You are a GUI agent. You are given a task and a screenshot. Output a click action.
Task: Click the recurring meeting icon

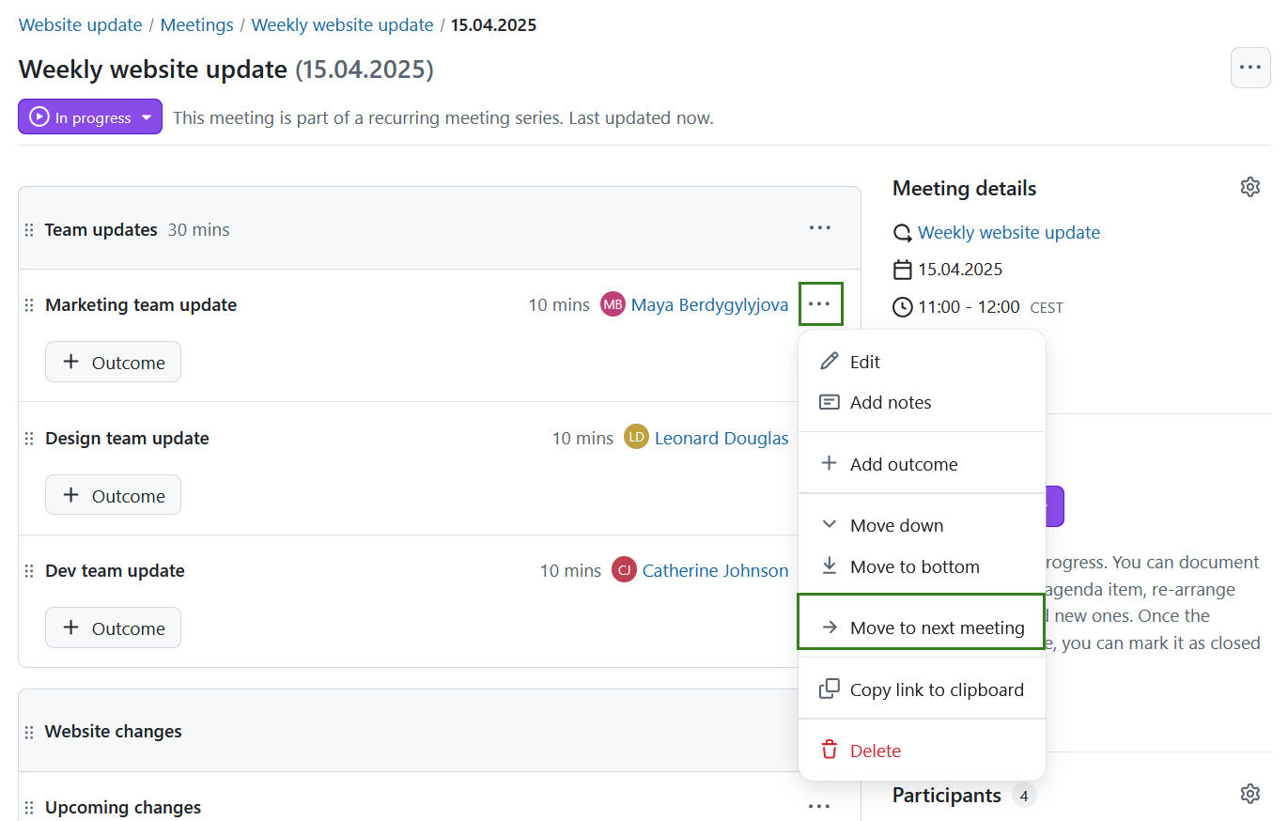point(902,232)
